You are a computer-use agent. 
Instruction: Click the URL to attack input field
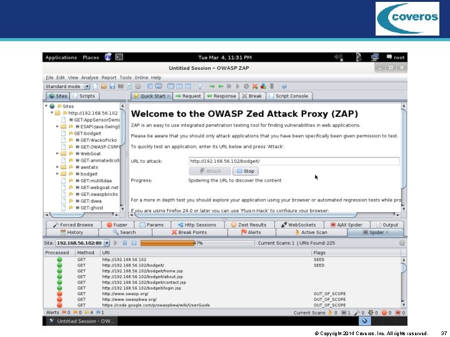294,161
